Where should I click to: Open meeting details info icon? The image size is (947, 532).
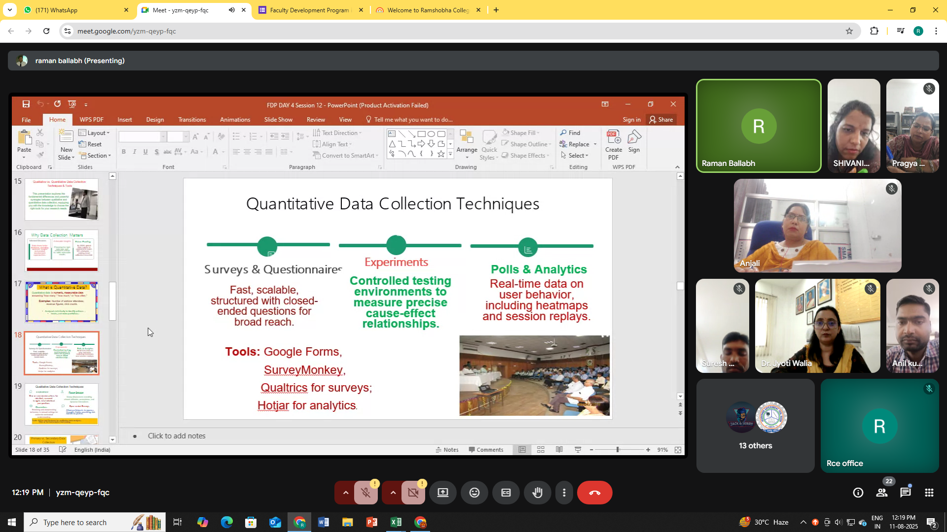tap(858, 493)
